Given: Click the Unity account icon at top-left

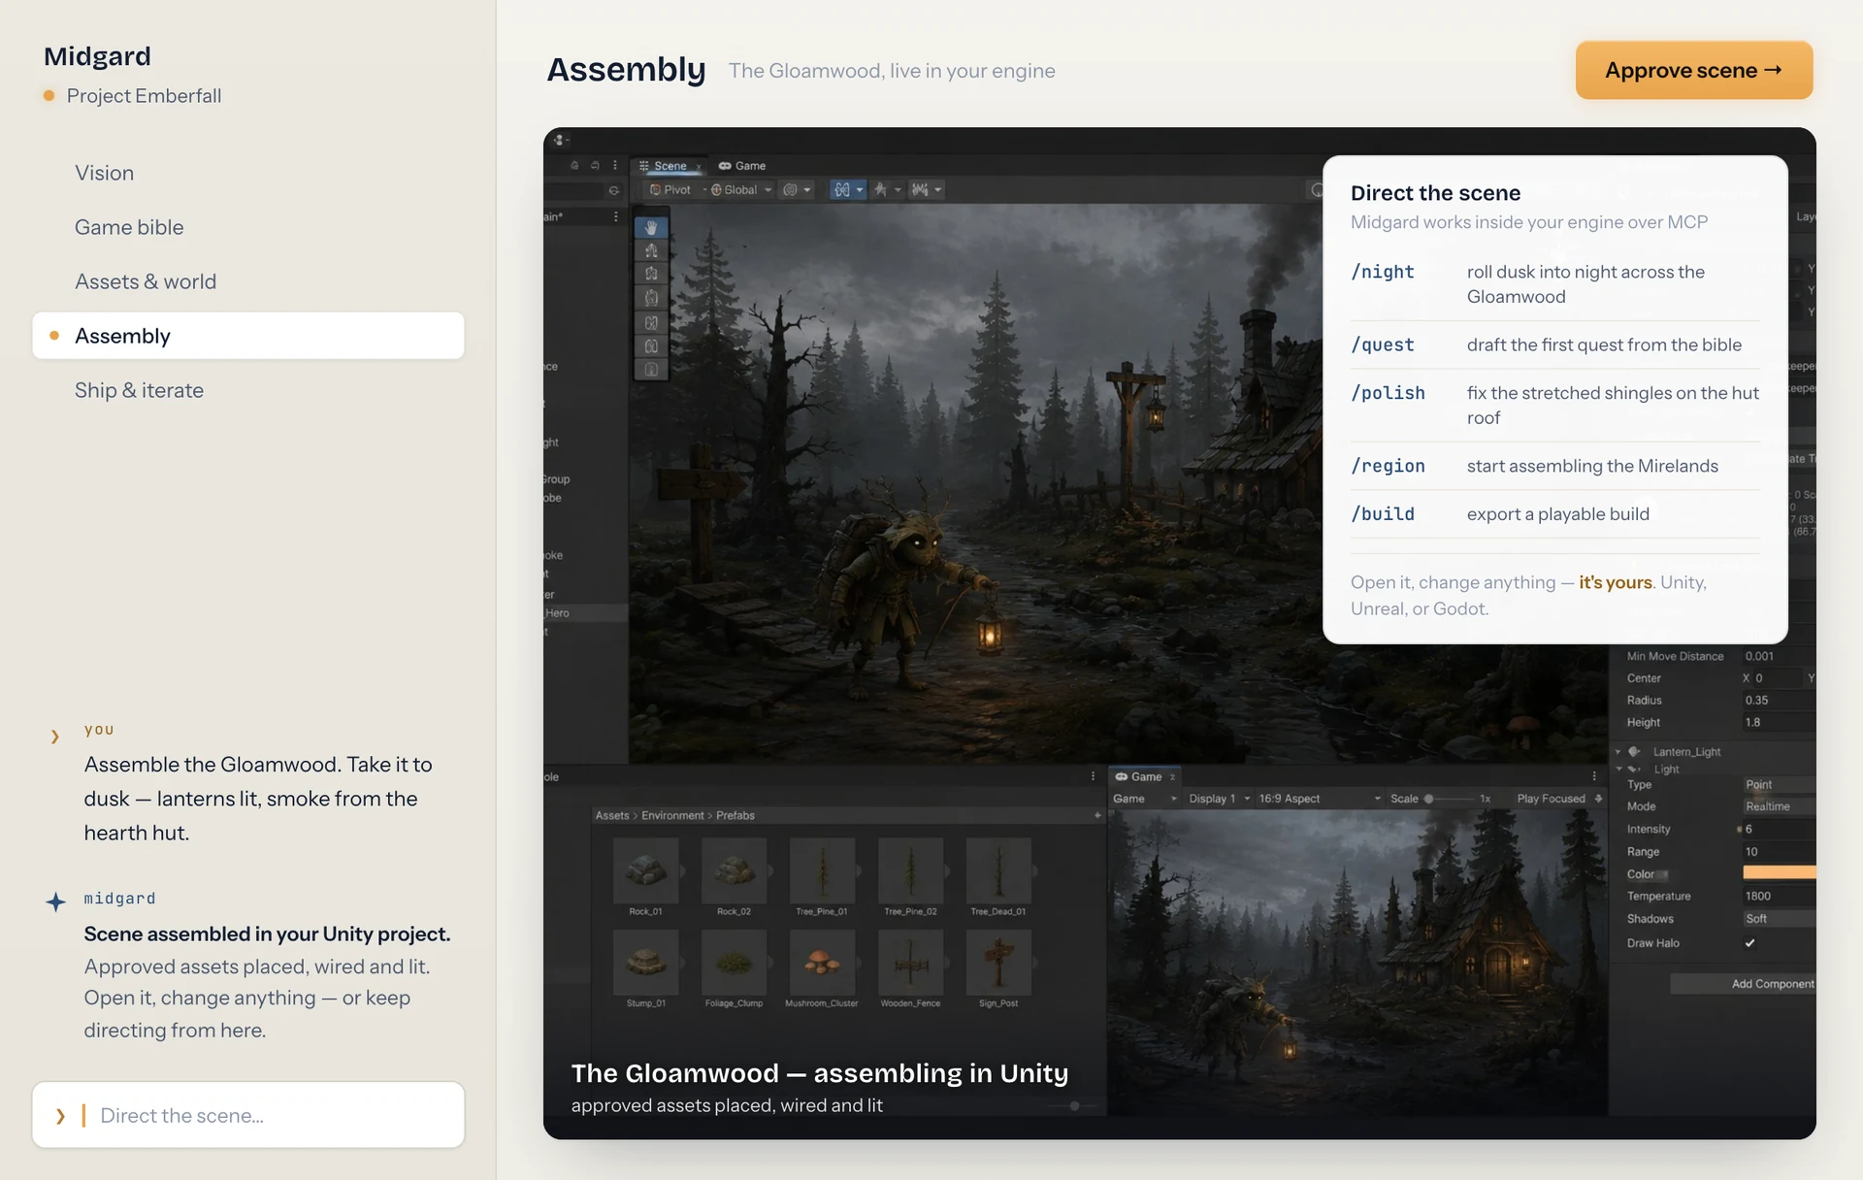Looking at the screenshot, I should coord(560,140).
